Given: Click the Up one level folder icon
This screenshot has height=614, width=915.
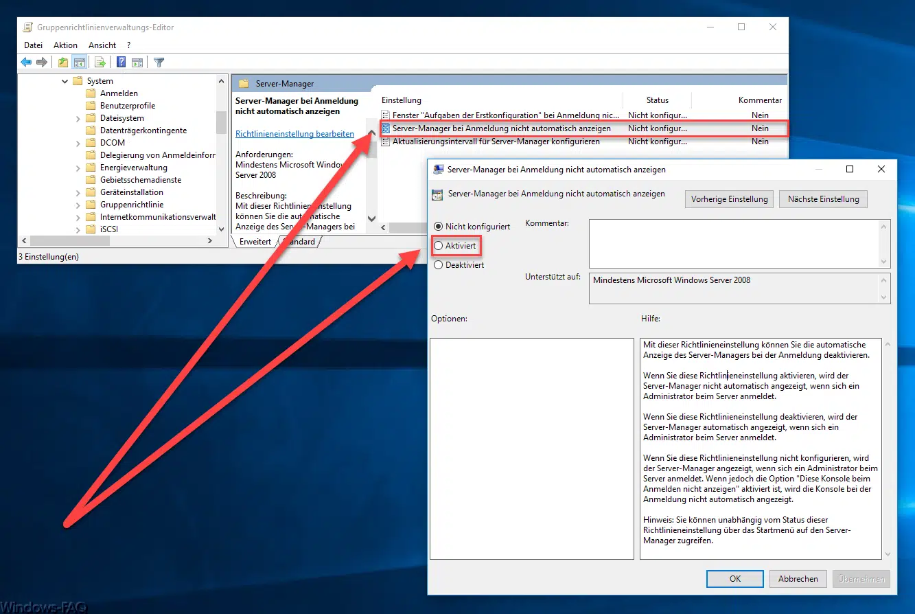Looking at the screenshot, I should coord(63,62).
